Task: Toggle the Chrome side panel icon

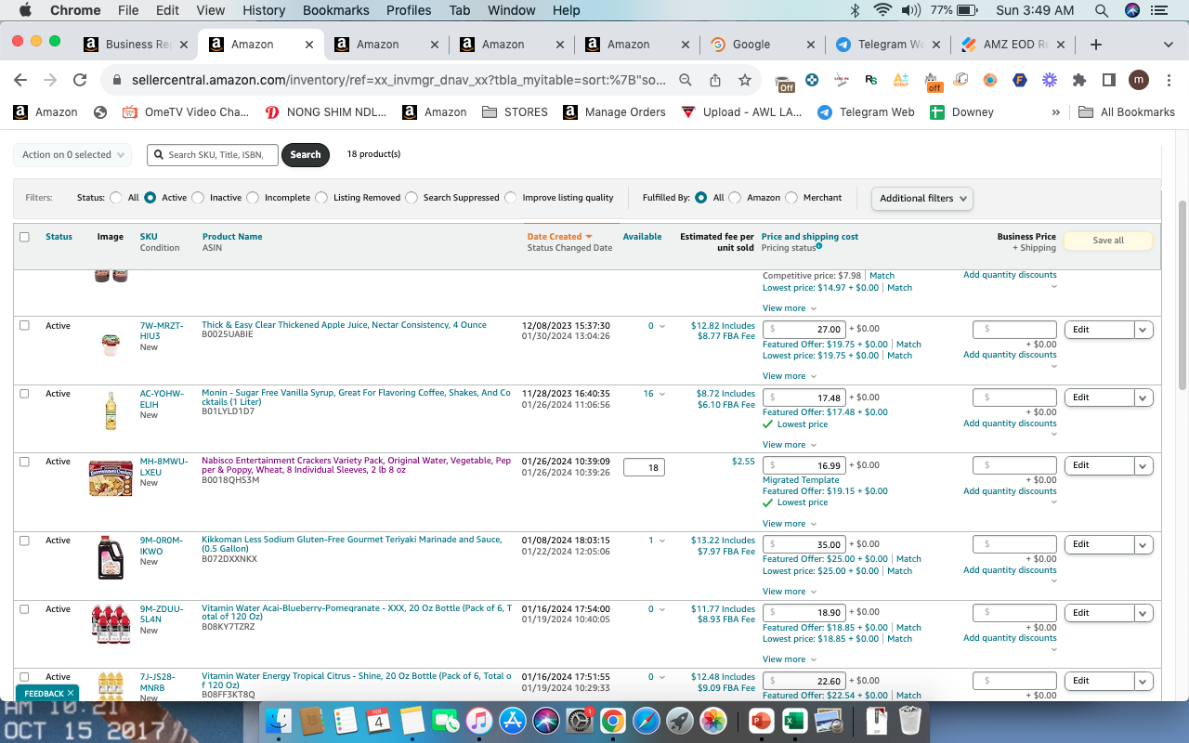Action: click(x=1108, y=80)
